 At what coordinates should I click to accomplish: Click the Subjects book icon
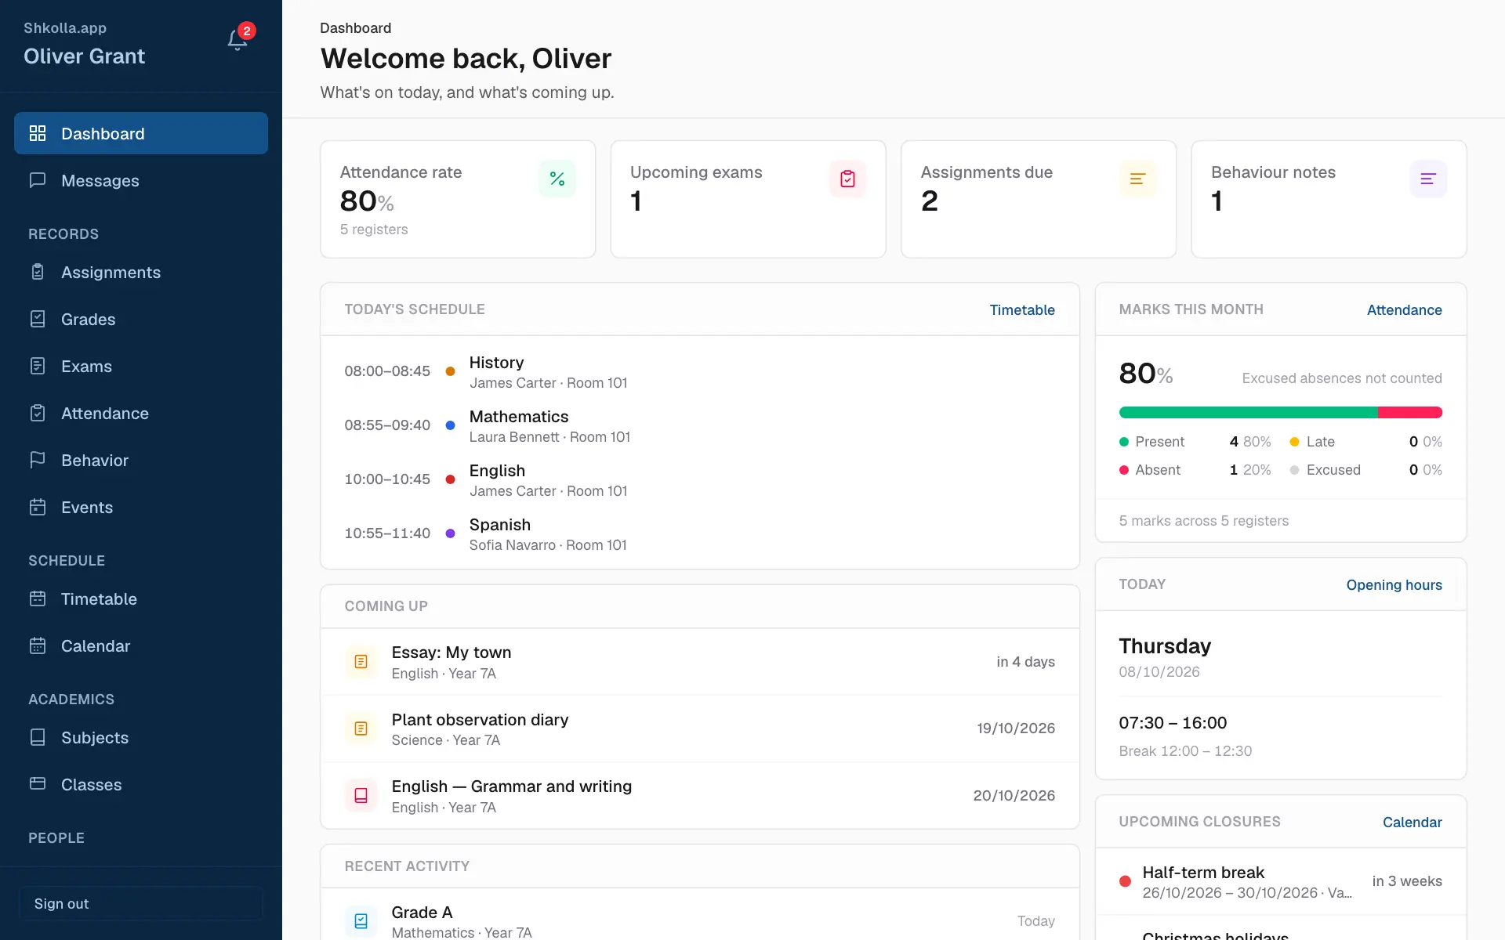point(38,737)
